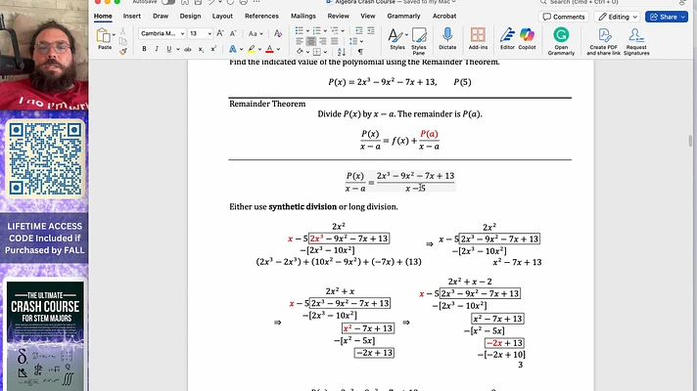Image resolution: width=697 pixels, height=391 pixels.
Task: Click the Cut scissors icon
Action: pos(122,32)
